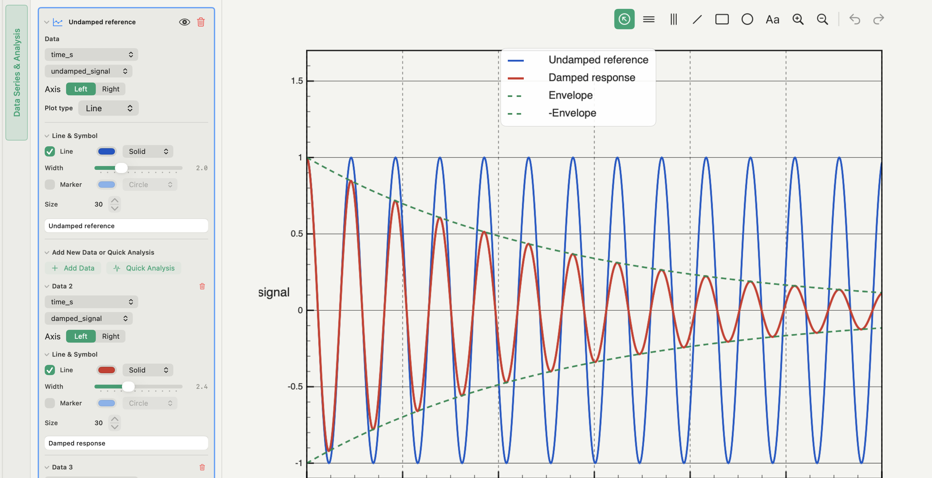The image size is (932, 478).
Task: Click the line chart icon beside Undamped reference
Action: click(58, 22)
